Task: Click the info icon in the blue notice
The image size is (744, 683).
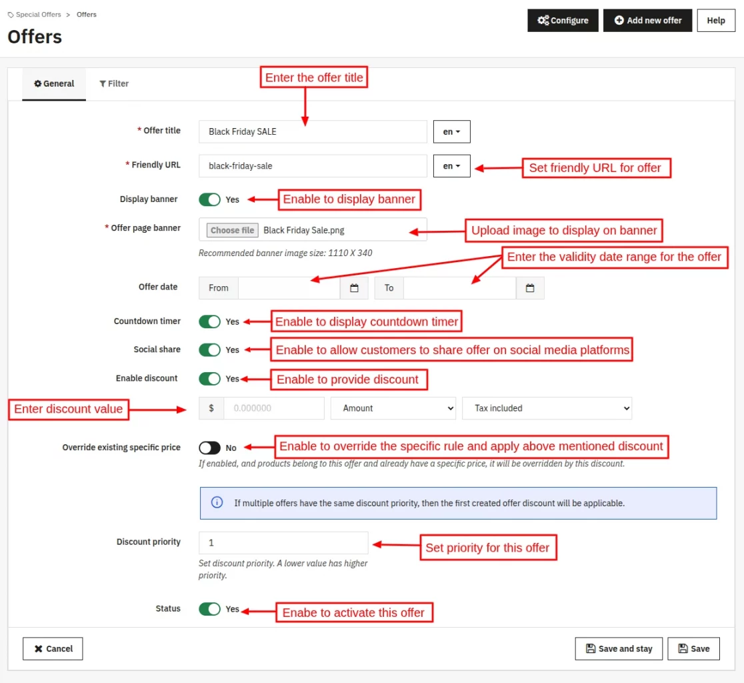Action: (x=217, y=502)
